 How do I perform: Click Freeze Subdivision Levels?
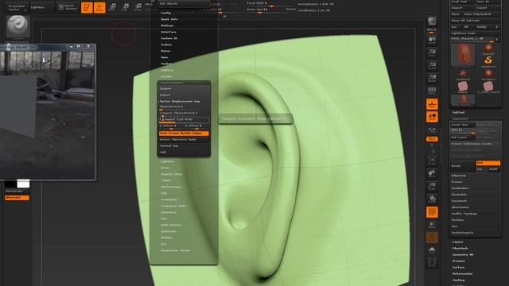tap(475, 144)
